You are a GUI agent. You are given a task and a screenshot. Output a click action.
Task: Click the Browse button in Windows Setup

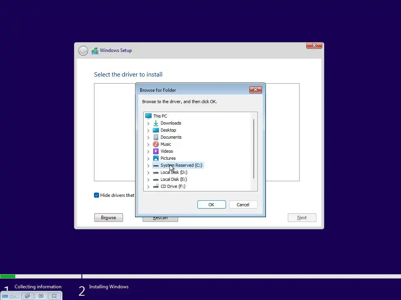(x=108, y=218)
